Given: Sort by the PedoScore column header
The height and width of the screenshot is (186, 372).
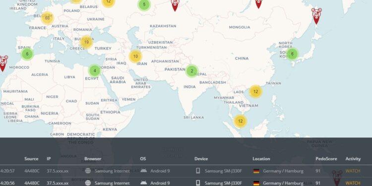Looking at the screenshot, I should tap(326, 159).
